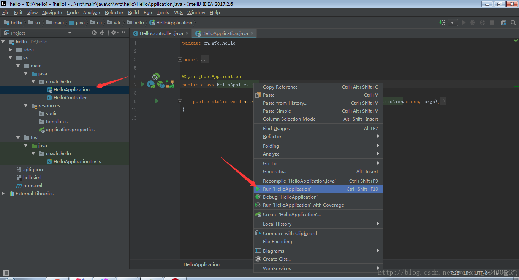Choose Find Usages in context menu
Viewport: 519px width, 280px height.
click(x=318, y=129)
